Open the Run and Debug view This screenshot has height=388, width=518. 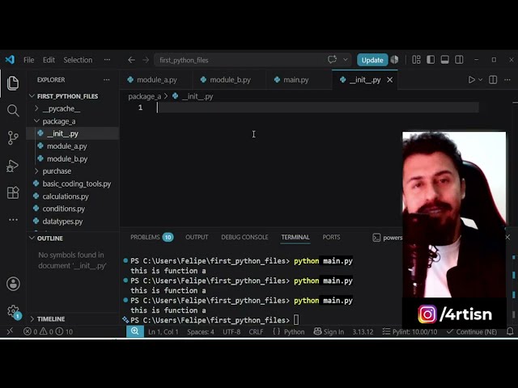[13, 166]
